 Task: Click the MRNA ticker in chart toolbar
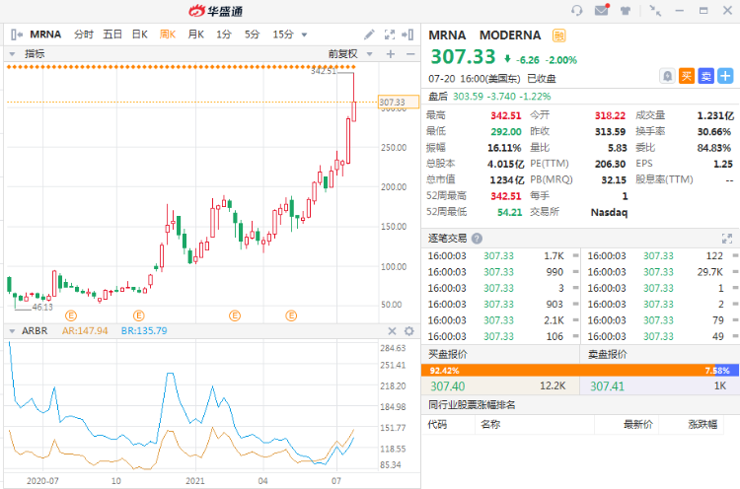(45, 35)
